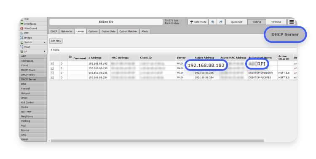Open the WiFi menu in the sidebar
The width and height of the screenshot is (316, 159).
tap(33, 19)
